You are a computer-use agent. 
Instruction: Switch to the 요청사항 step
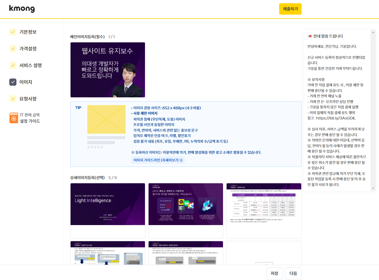pos(28,99)
